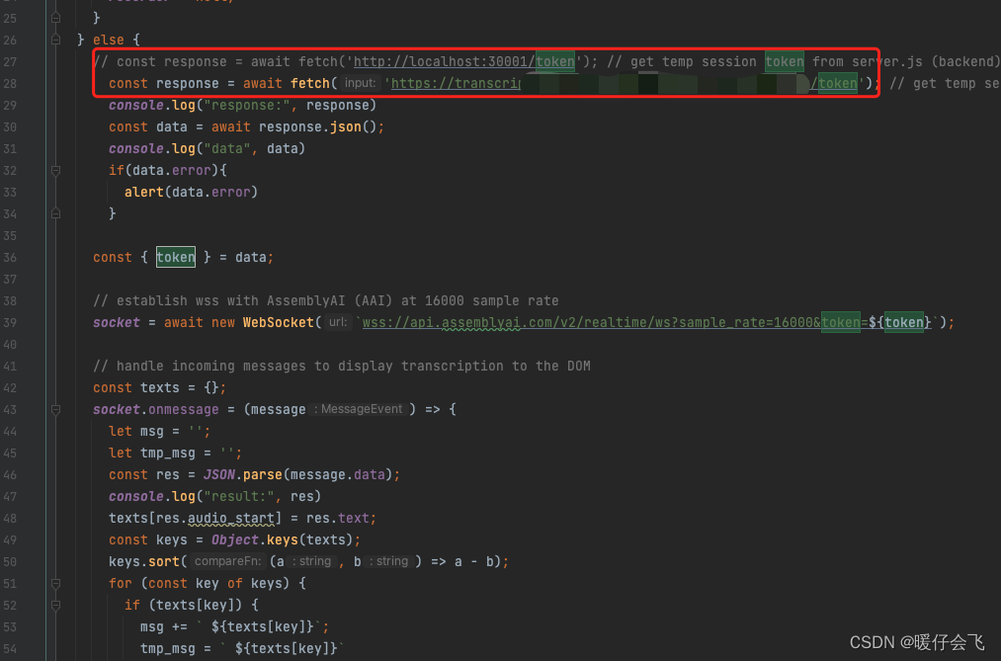Select line number 39 in the gutter

[x=10, y=323]
